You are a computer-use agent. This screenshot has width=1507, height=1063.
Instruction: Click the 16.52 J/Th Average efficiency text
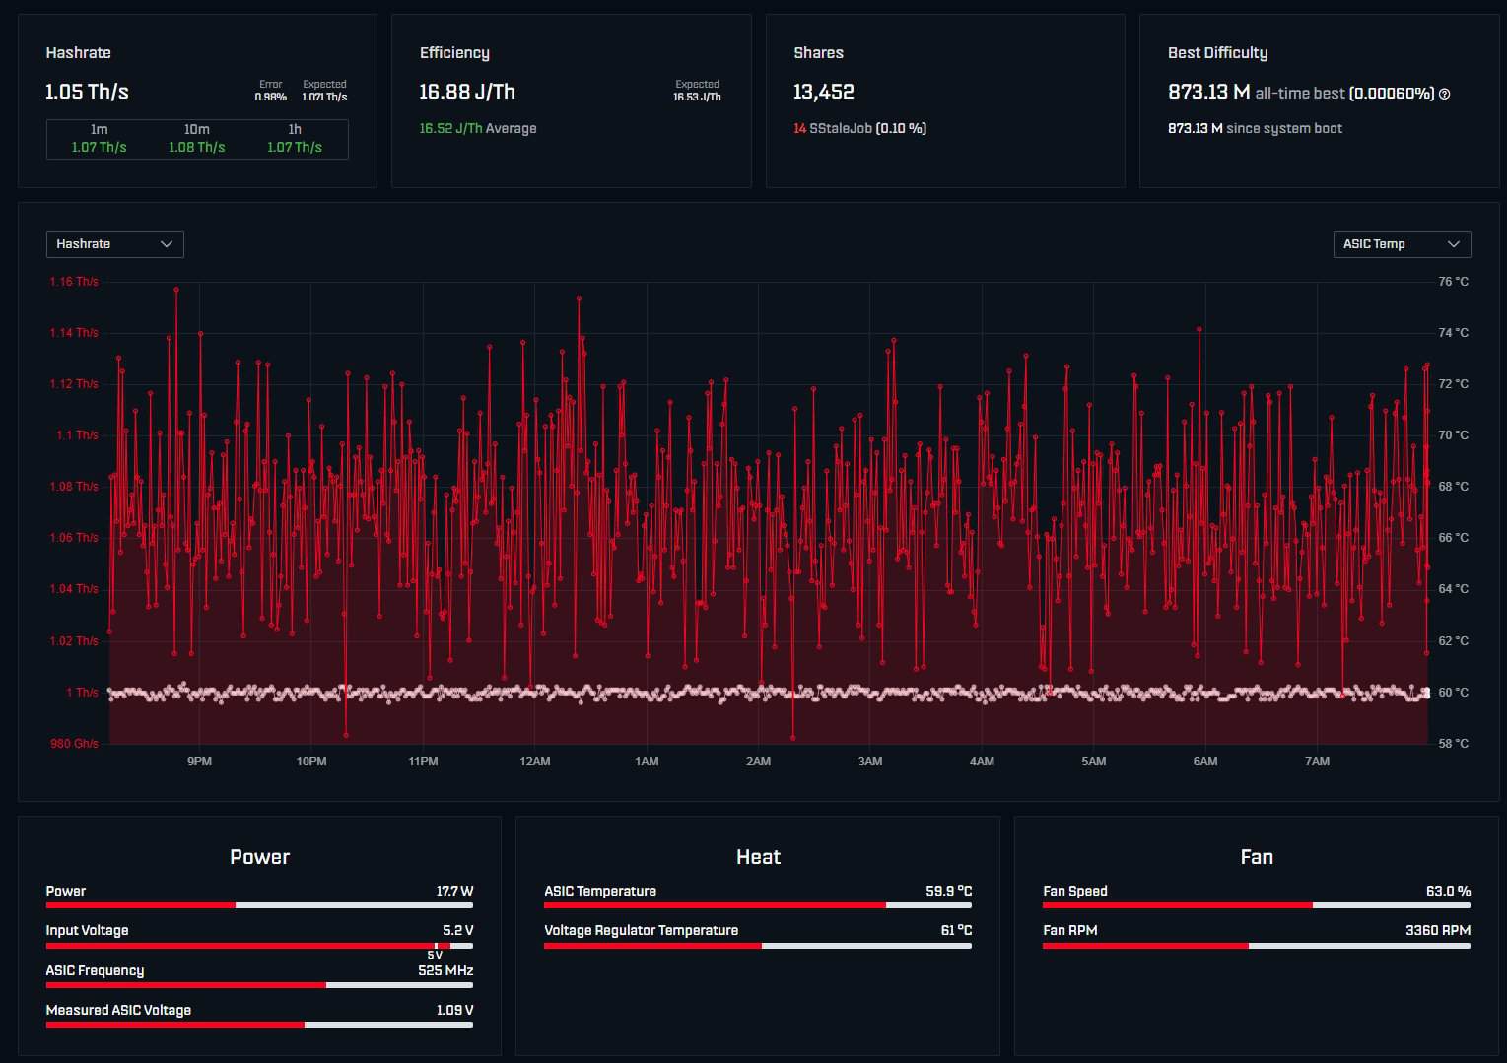tap(478, 128)
